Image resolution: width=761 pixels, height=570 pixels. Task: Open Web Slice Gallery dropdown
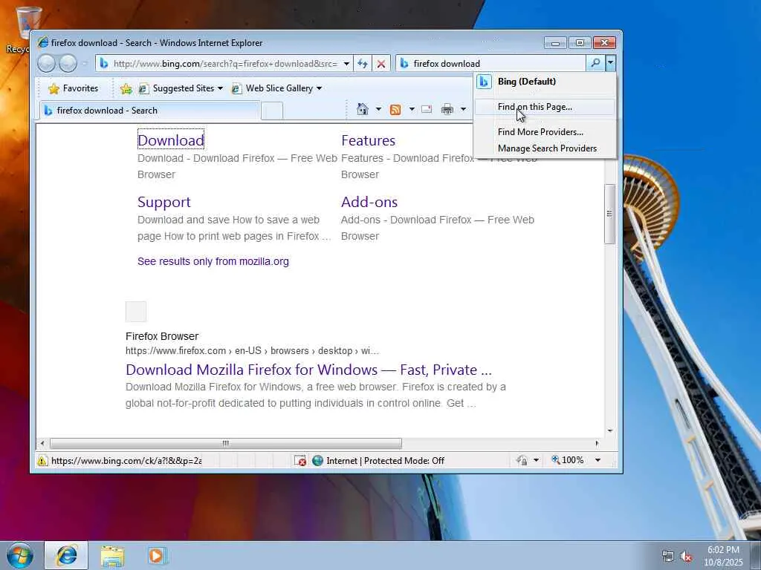(x=276, y=88)
